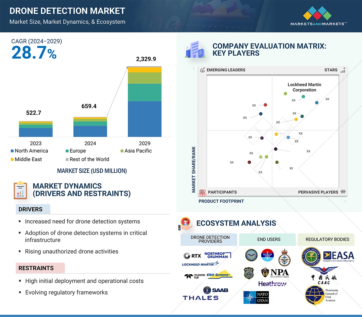The height and width of the screenshot is (317, 362).
Task: Click the NATO OTAN logo
Action: [256, 297]
